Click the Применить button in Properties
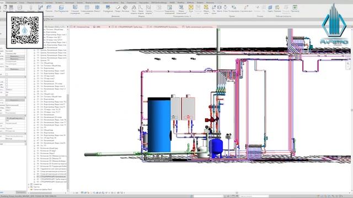Viewport: 353px width, 198px height. point(21,193)
